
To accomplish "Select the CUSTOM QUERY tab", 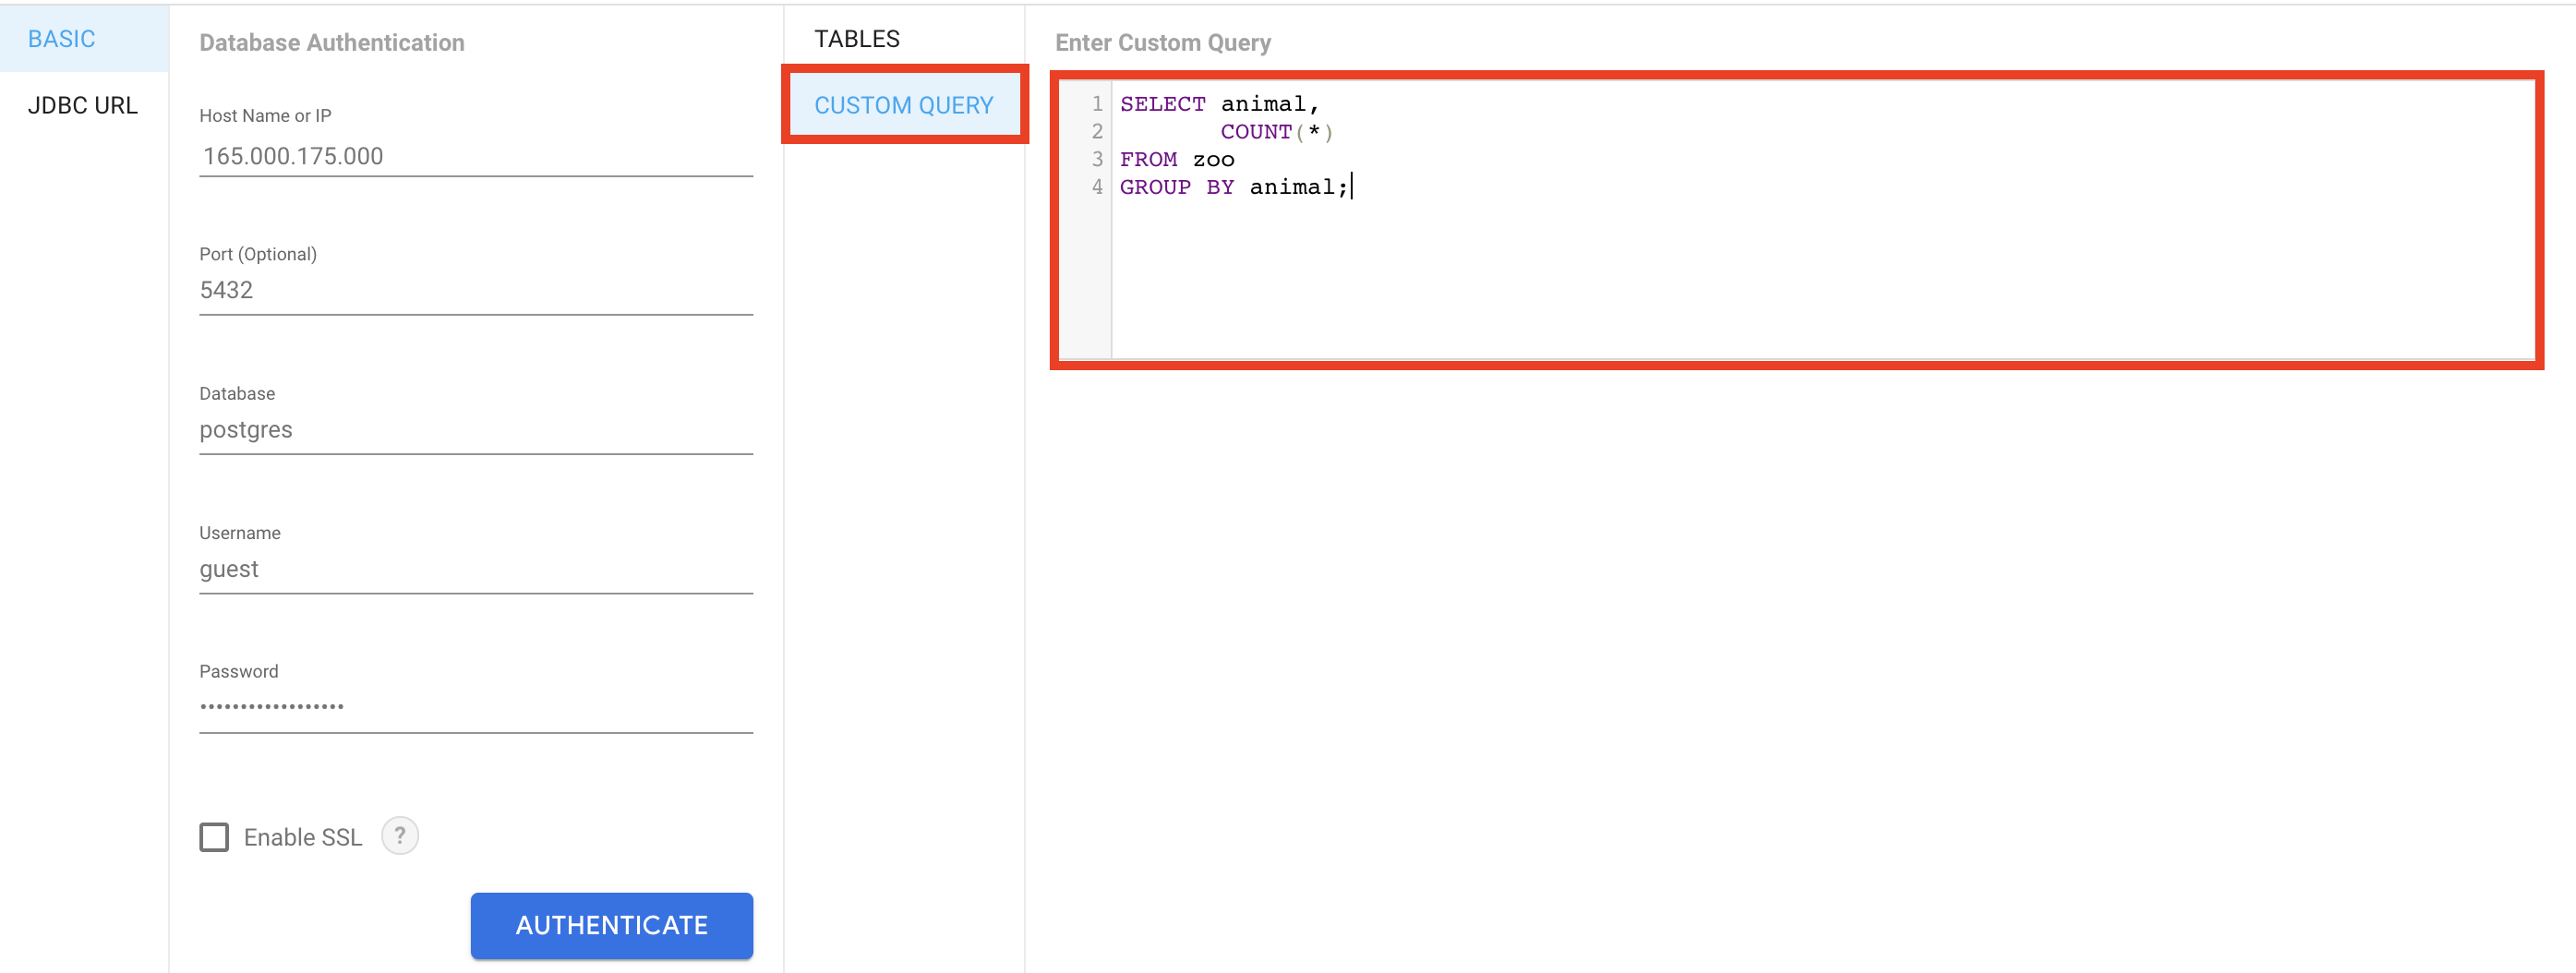I will click(903, 105).
